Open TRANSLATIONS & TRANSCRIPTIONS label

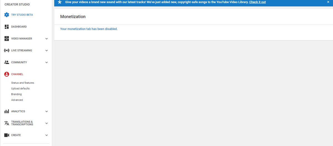[x=22, y=123]
